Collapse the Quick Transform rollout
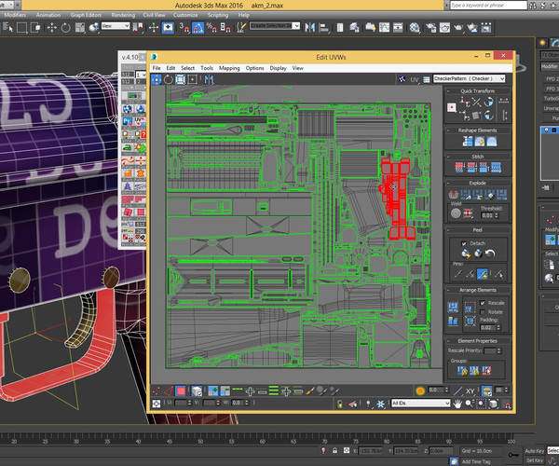559x466 pixels. coord(479,91)
